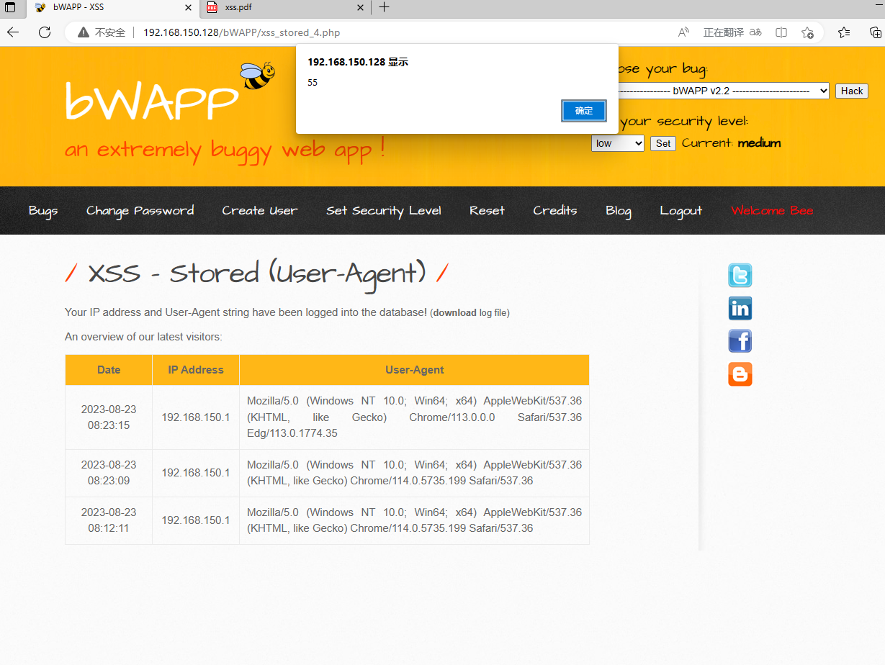This screenshot has height=665, width=885.
Task: Open immersive reader split-screen icon
Action: click(x=781, y=32)
